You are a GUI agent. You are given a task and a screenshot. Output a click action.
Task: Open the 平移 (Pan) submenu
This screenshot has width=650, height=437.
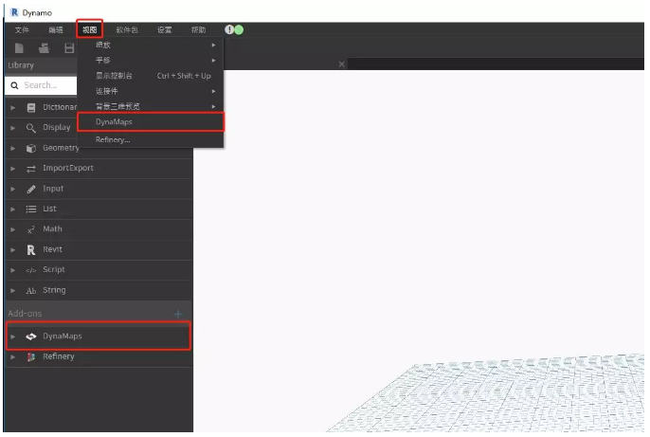pos(151,60)
